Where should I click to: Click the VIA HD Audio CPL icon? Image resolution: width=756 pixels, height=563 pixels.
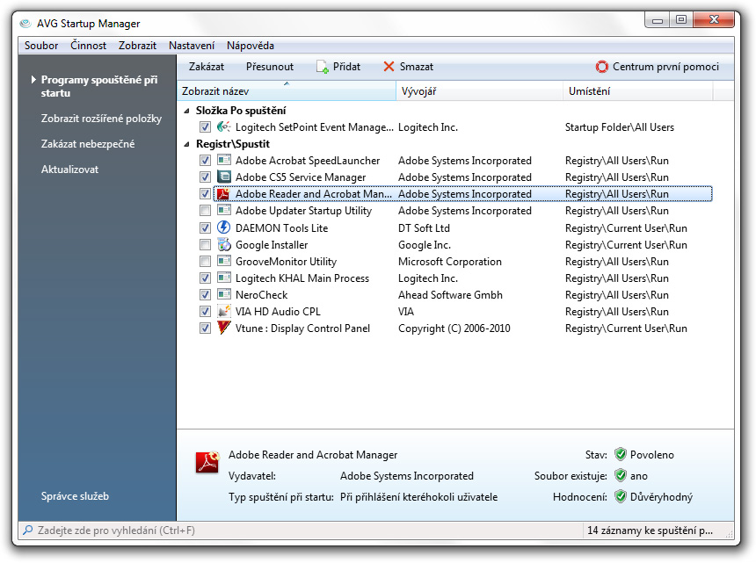tap(223, 311)
